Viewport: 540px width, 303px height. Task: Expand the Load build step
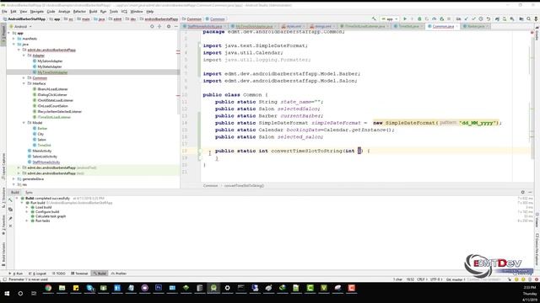[27, 208]
